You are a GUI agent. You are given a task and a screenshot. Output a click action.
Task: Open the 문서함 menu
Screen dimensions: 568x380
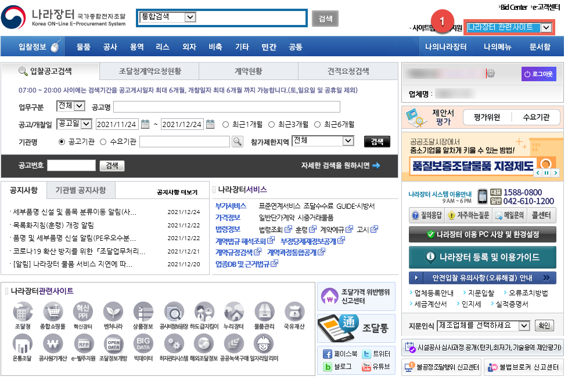(x=540, y=46)
